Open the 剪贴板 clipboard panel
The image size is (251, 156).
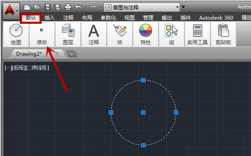tap(223, 34)
